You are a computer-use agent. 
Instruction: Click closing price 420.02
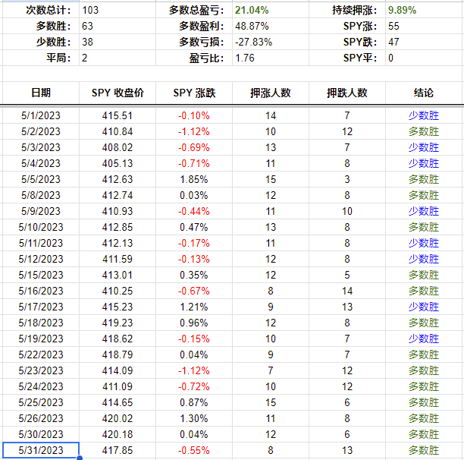(118, 418)
